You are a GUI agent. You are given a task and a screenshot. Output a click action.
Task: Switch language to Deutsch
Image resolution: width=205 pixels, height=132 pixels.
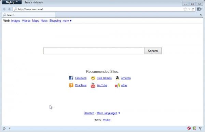[89, 113]
